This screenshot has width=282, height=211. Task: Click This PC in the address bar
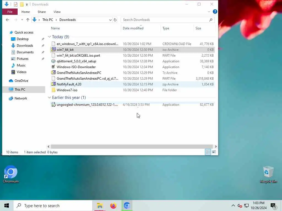[x=48, y=20]
